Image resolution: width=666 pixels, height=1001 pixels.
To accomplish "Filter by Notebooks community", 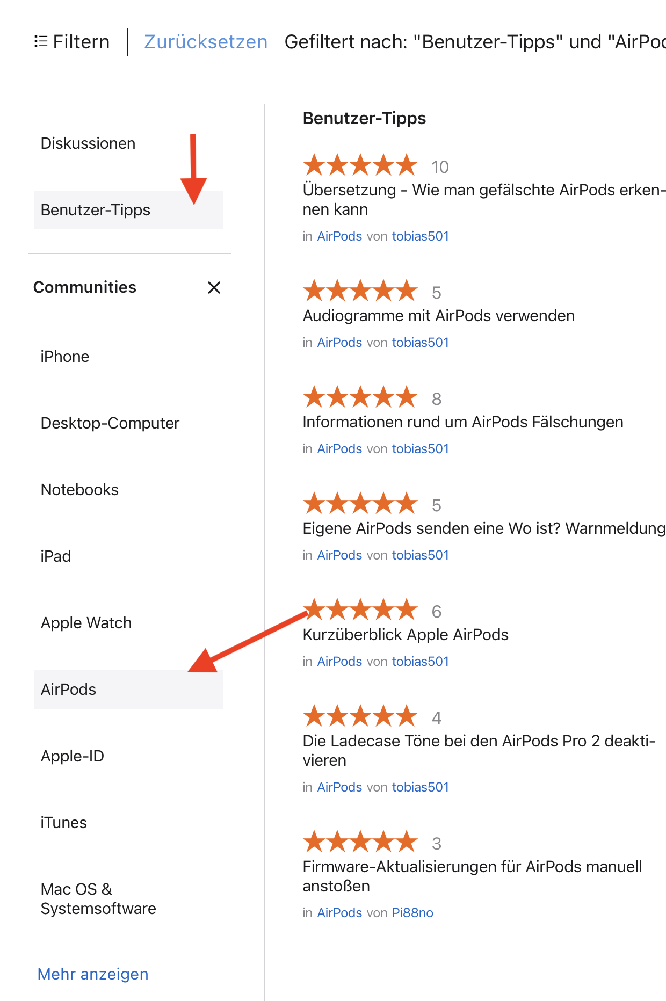I will (x=79, y=490).
